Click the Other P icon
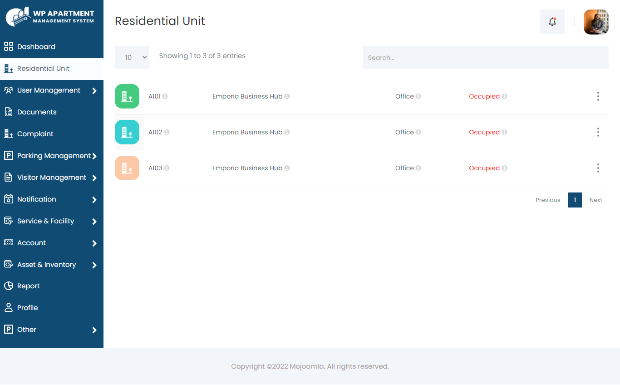This screenshot has width=620, height=385. click(x=8, y=329)
